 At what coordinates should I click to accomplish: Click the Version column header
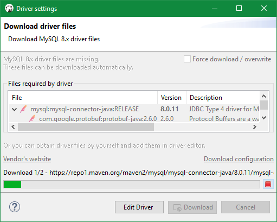172,98
